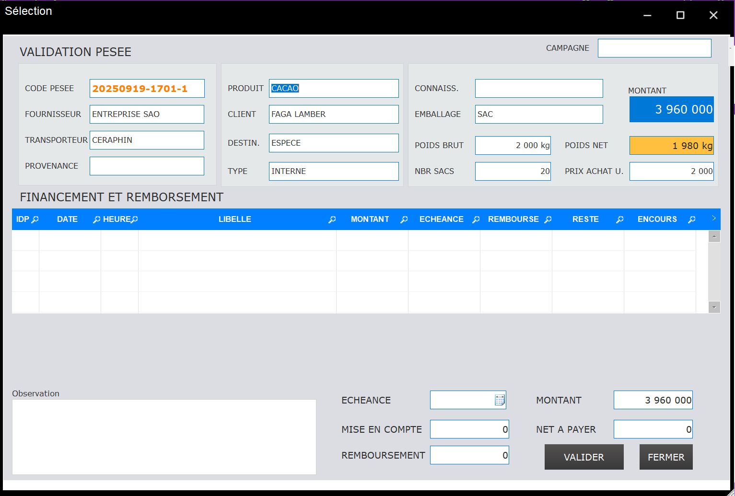Image resolution: width=735 pixels, height=496 pixels.
Task: Select the PROVENANCE empty field
Action: coord(147,166)
